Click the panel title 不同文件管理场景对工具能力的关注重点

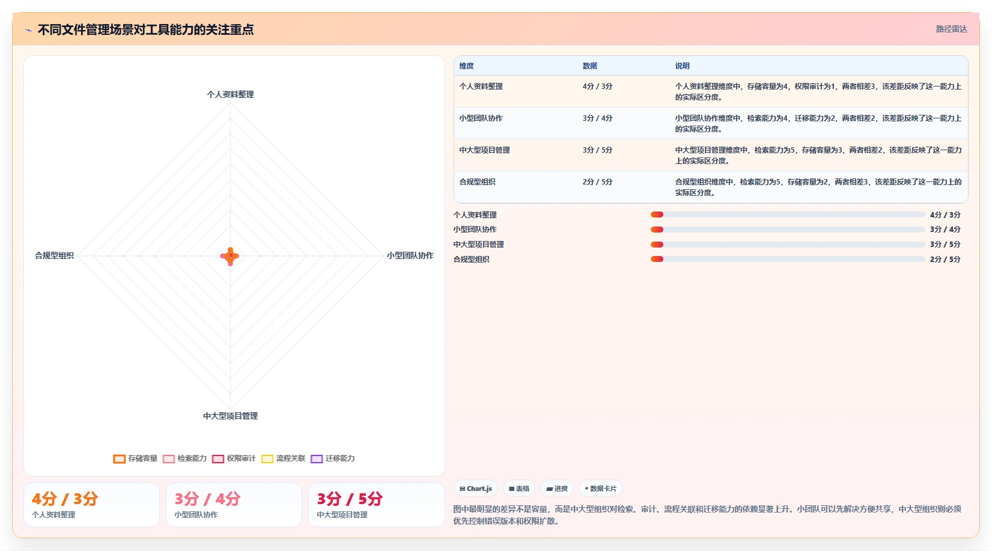pyautogui.click(x=146, y=29)
